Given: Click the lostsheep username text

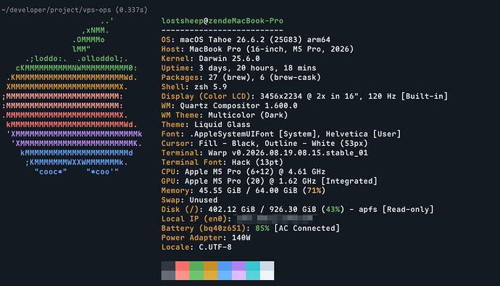Looking at the screenshot, I should [183, 21].
